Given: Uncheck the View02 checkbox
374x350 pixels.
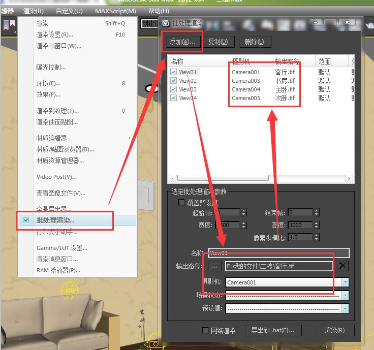Looking at the screenshot, I should coord(174,81).
